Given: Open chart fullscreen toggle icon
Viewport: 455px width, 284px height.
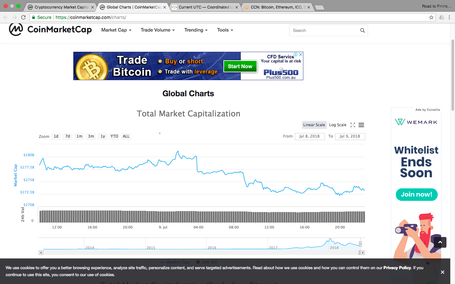Looking at the screenshot, I should (353, 125).
